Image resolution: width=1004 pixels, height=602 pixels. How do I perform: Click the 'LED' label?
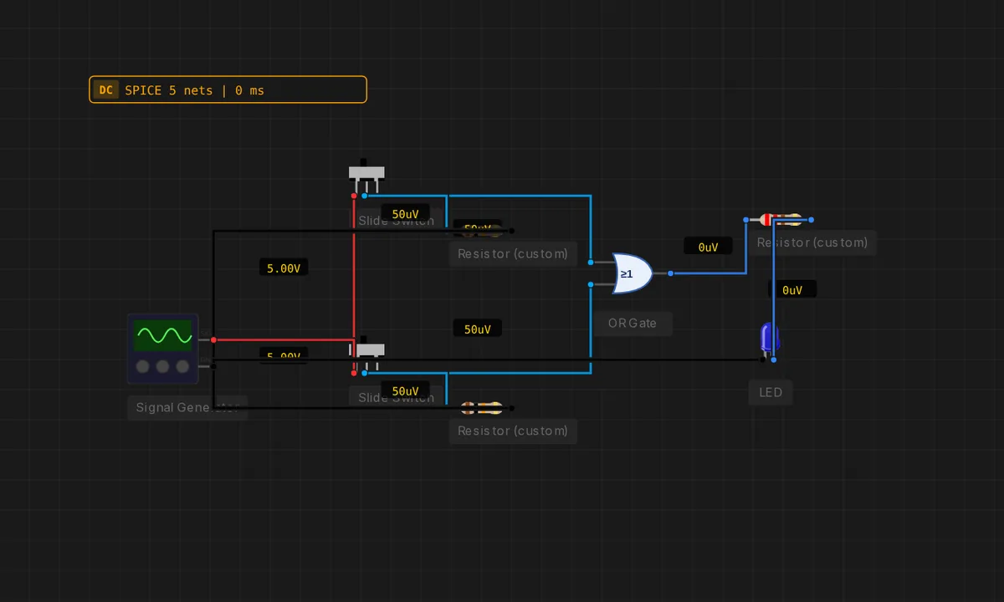[771, 392]
